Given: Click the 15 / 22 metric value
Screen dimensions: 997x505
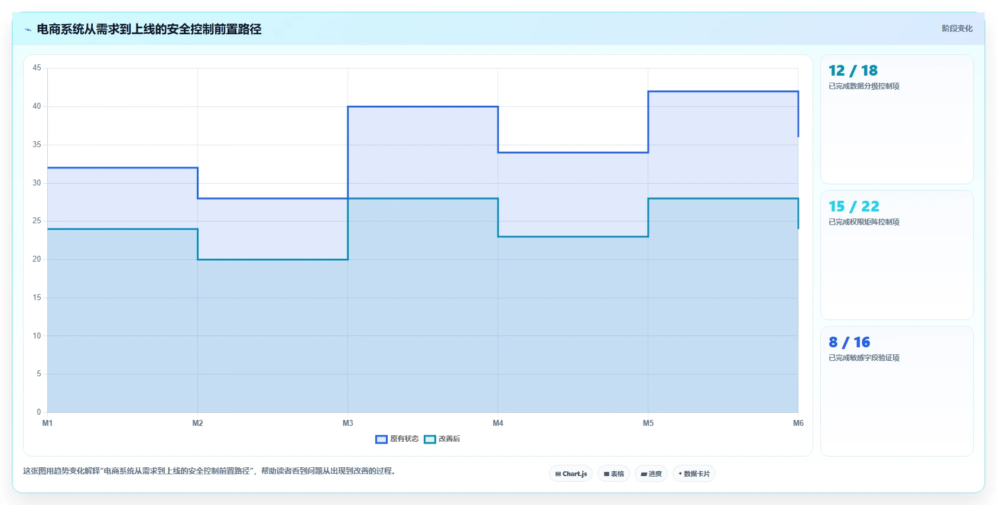Looking at the screenshot, I should pyautogui.click(x=853, y=206).
